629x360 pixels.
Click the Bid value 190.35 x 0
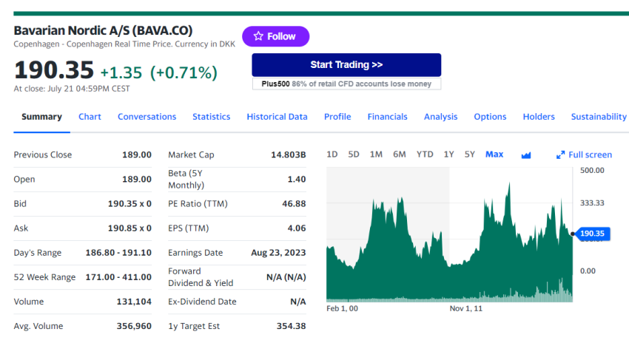(129, 203)
